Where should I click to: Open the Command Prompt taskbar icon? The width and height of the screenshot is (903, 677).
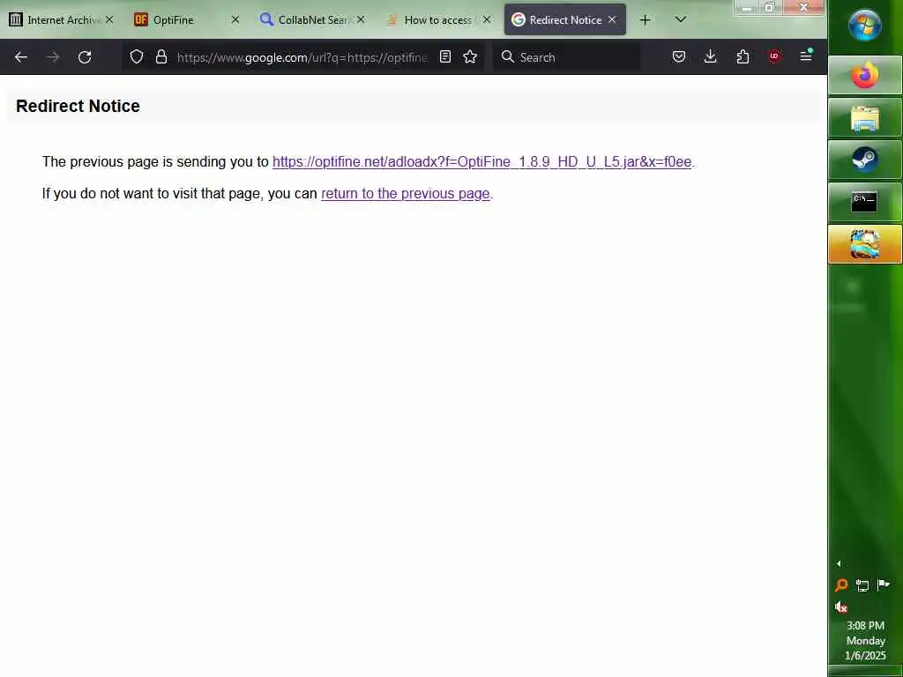(865, 202)
